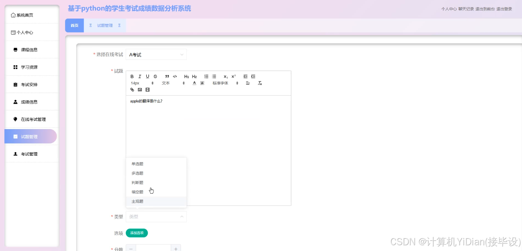
Task: Open the 标准字体 font family dropdown
Action: [221, 83]
